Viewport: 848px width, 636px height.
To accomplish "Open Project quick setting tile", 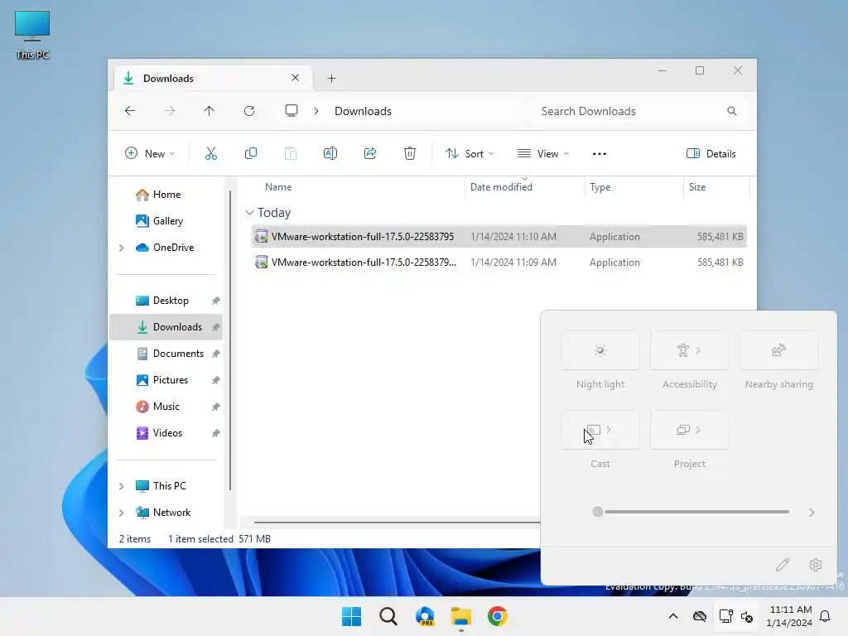I will [x=690, y=430].
